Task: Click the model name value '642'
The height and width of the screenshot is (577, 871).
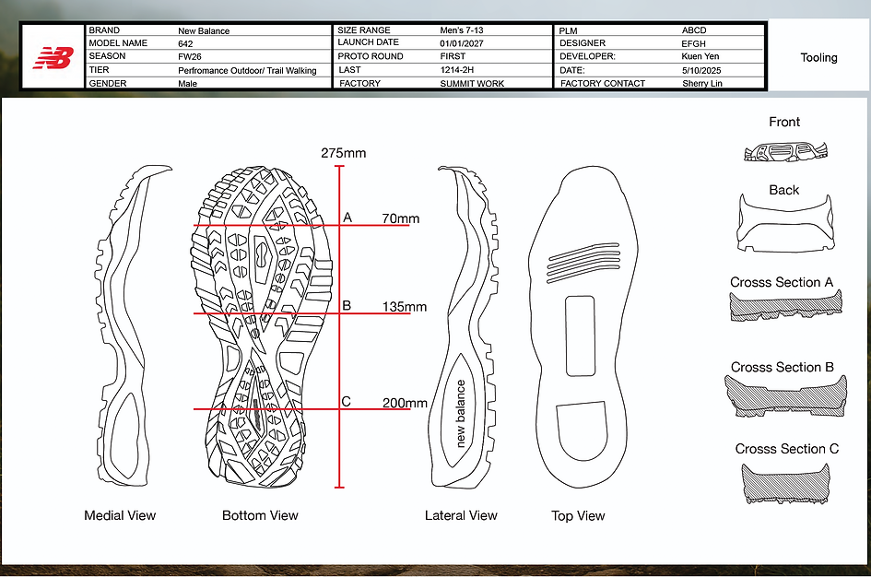Action: click(185, 44)
